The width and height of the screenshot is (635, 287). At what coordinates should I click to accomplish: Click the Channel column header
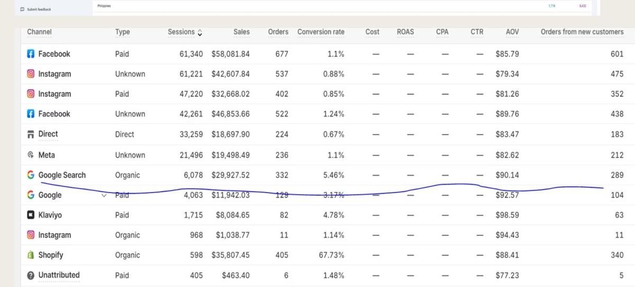(40, 32)
